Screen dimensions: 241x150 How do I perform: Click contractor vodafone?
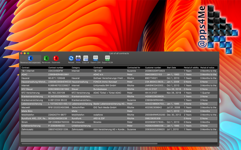(98, 115)
